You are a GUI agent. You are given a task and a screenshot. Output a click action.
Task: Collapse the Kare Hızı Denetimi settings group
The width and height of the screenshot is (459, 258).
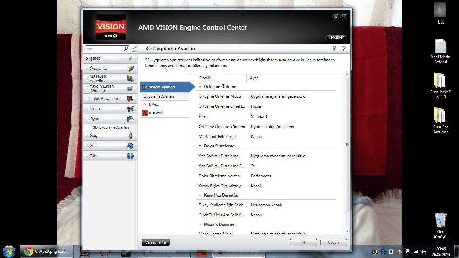(x=200, y=195)
